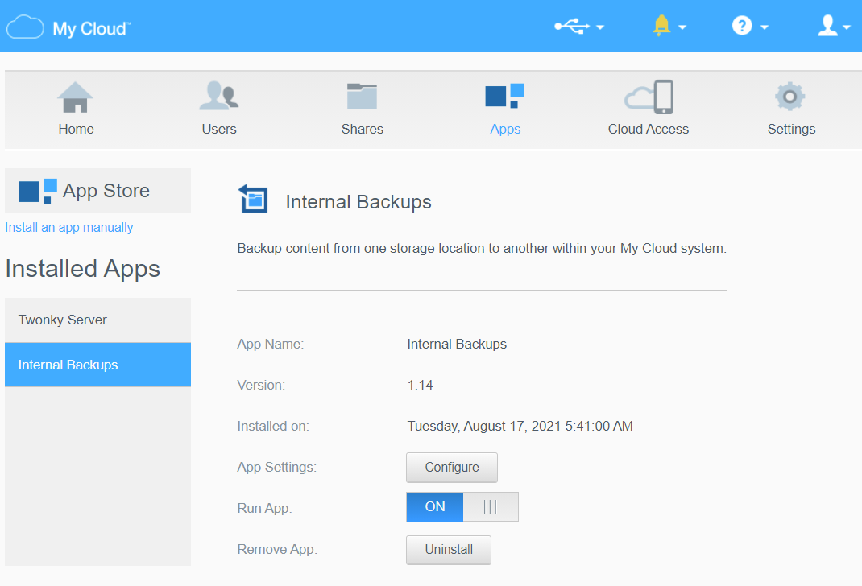Go to the Home tab label

coord(76,129)
